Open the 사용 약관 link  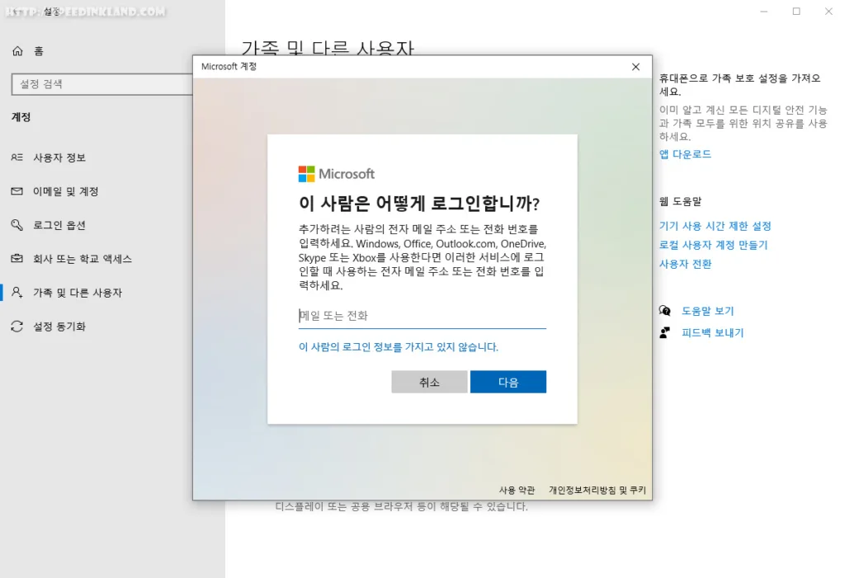[x=517, y=490]
